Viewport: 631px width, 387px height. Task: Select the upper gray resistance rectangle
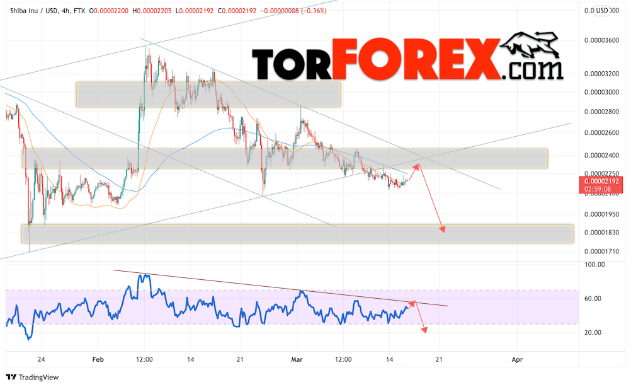pos(208,95)
